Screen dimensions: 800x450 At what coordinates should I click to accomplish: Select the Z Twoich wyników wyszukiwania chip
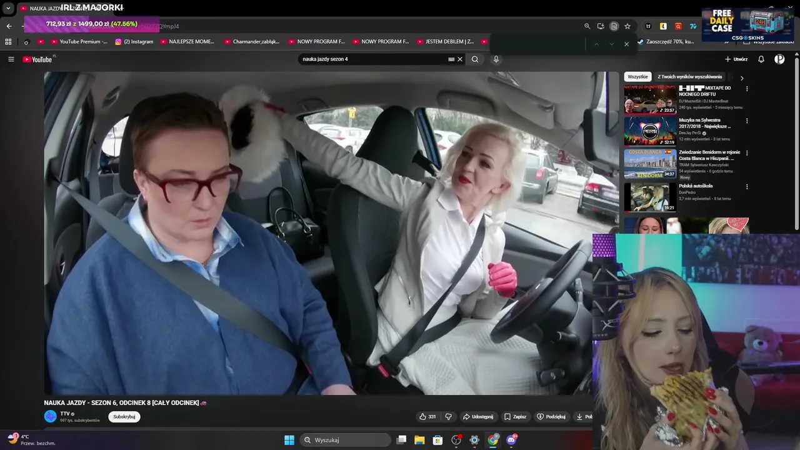coord(689,77)
